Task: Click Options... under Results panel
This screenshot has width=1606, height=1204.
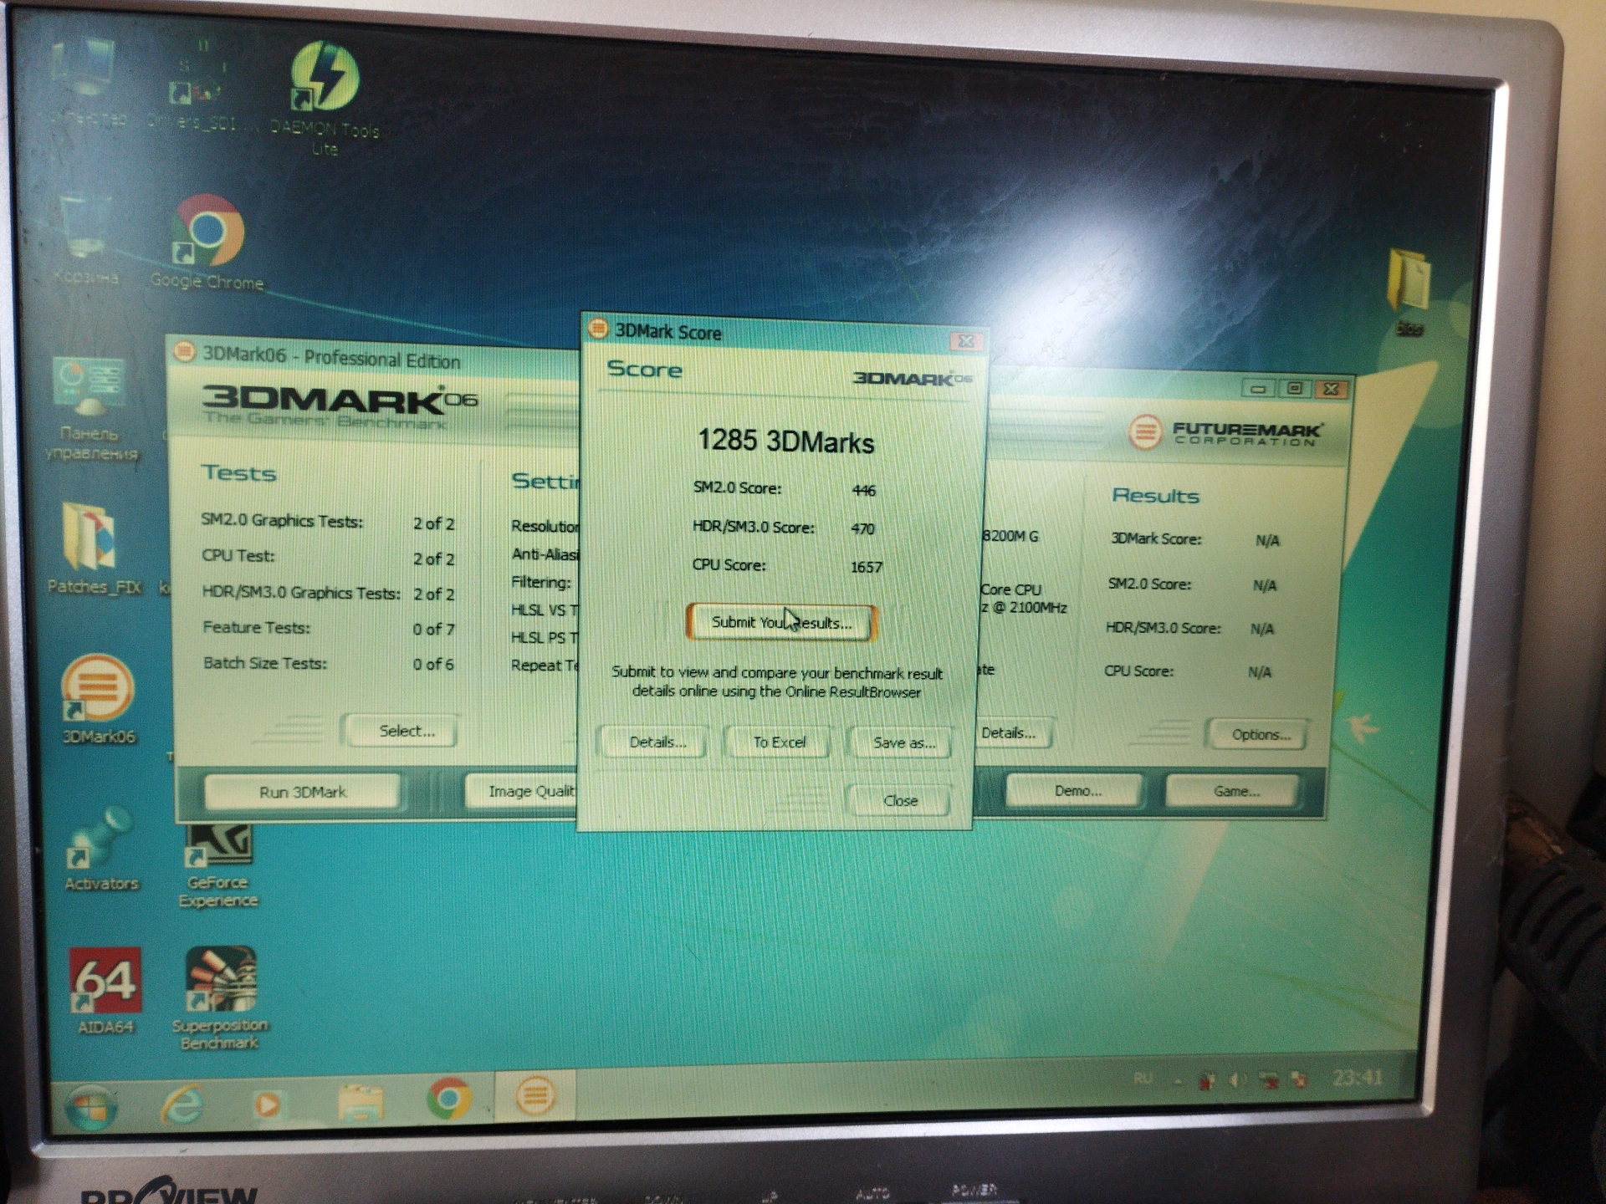Action: 1258,735
